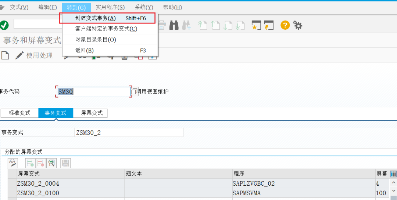Choose 客户端特定的事务变式(C) entry
The image size is (397, 200).
coord(110,29)
